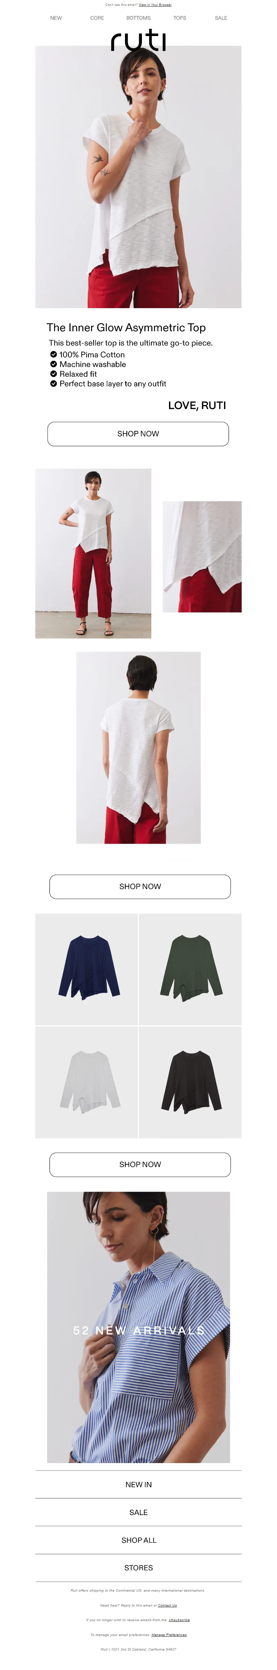This screenshot has height=1670, width=277.
Task: Open the close-up hem detail photo
Action: tap(202, 556)
